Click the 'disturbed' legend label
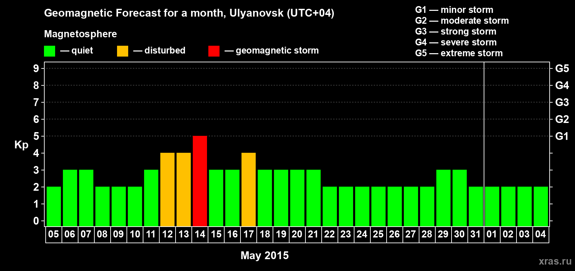 coord(165,50)
